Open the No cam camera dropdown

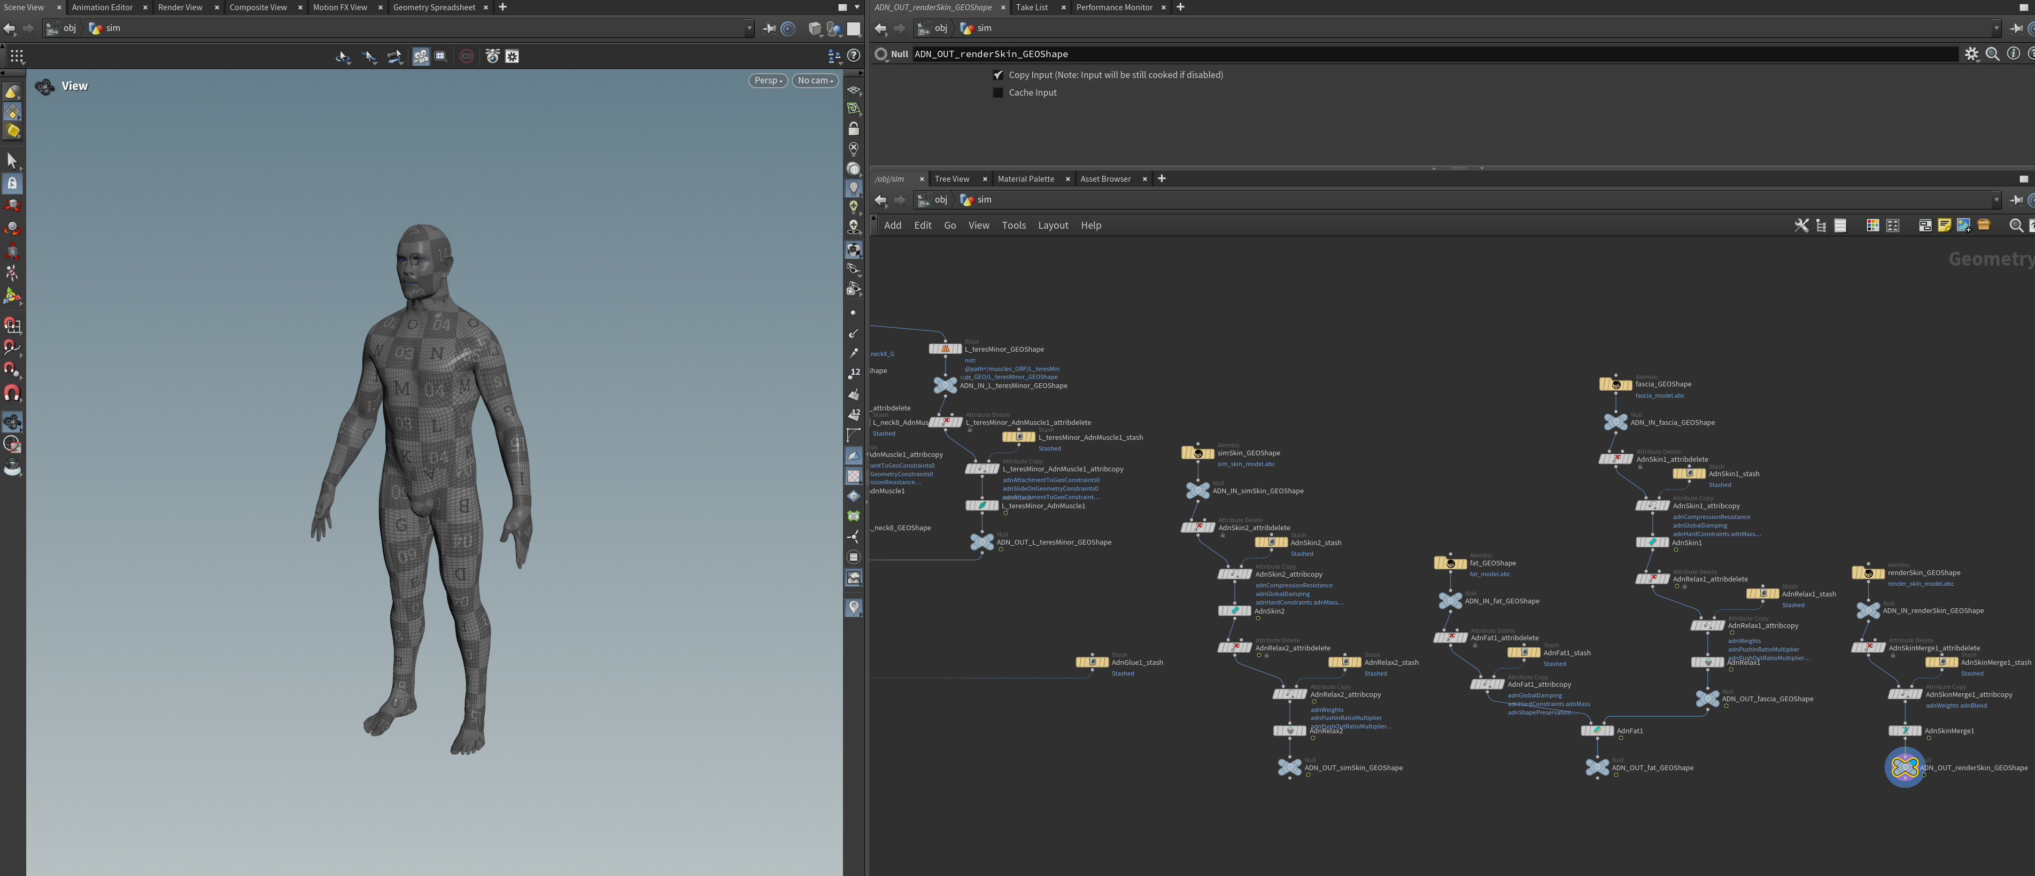(x=815, y=80)
